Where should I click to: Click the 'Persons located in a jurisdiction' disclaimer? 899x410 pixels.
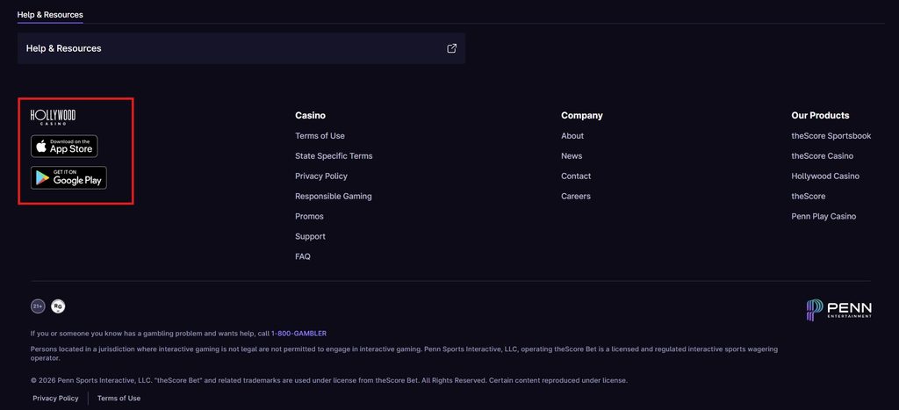(x=404, y=353)
